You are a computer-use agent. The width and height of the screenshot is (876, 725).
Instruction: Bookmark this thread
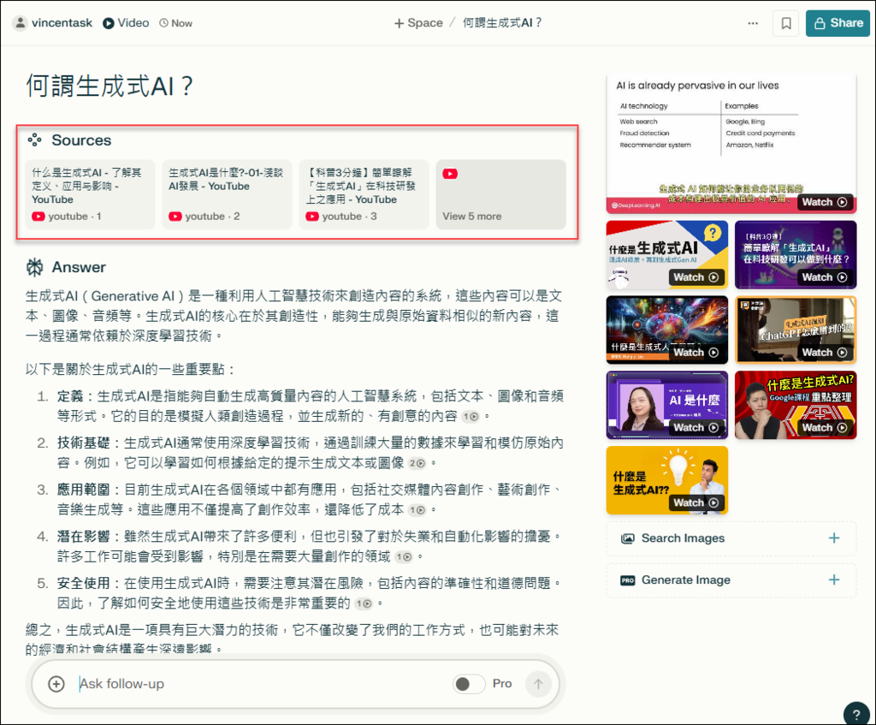(x=786, y=23)
